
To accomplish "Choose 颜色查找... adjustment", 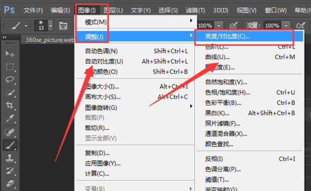I will 249,144.
